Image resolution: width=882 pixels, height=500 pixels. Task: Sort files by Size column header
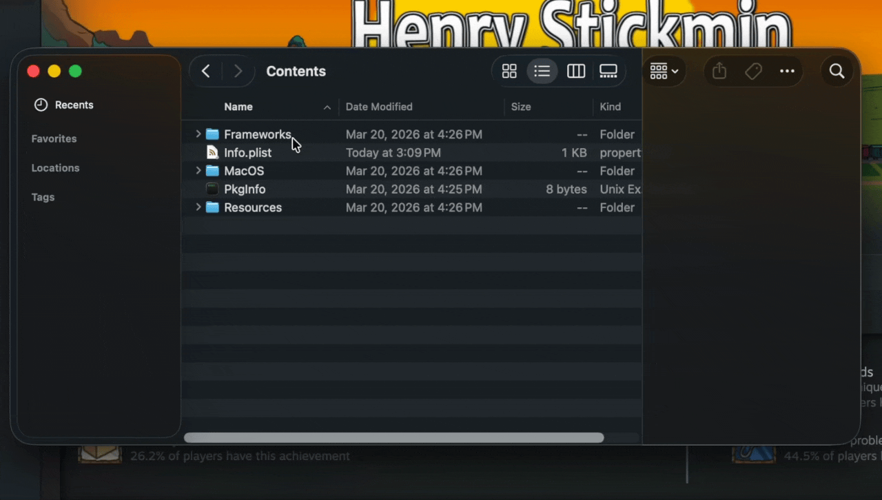tap(521, 107)
